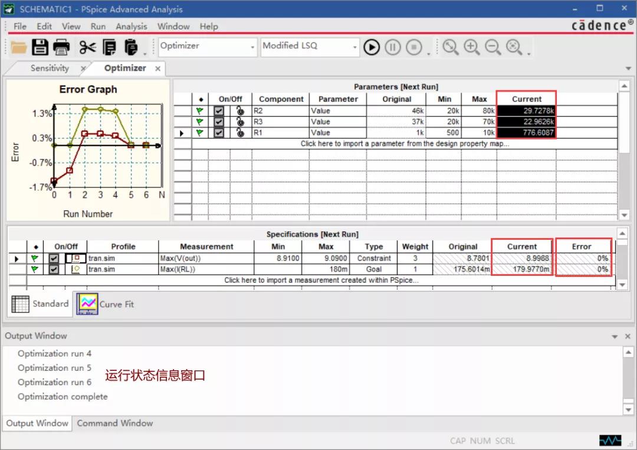Screen dimensions: 637x450
Task: Click the waveform icon in status bar
Action: pyautogui.click(x=610, y=441)
